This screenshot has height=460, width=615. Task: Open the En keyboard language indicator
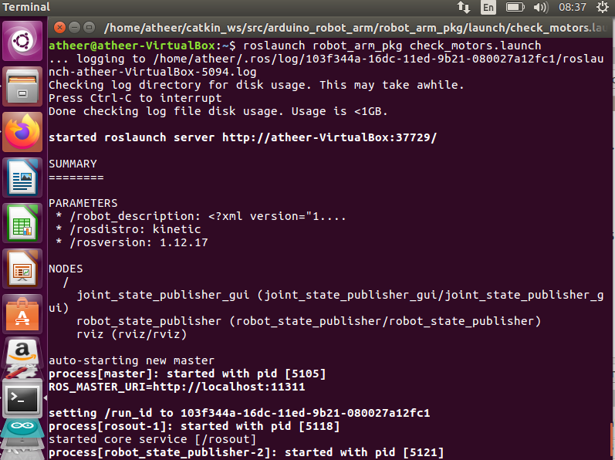point(488,7)
